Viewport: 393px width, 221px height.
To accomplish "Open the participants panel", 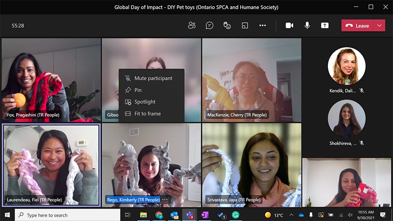I will 192,25.
